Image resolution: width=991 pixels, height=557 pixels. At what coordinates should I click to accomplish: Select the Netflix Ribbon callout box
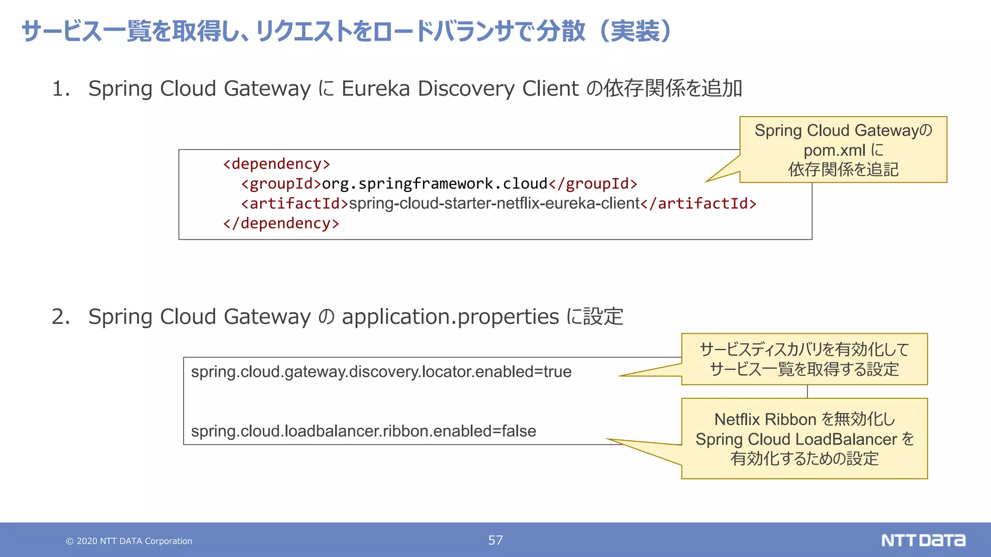click(x=804, y=439)
